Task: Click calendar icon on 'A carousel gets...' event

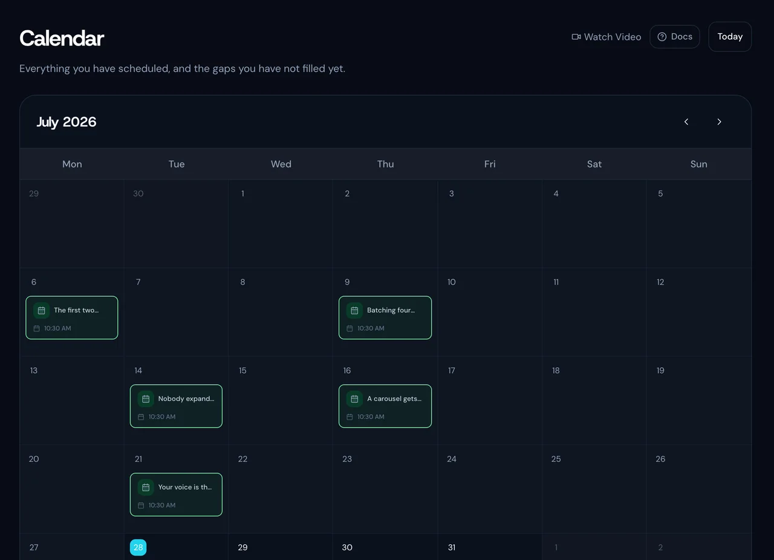Action: click(x=354, y=399)
